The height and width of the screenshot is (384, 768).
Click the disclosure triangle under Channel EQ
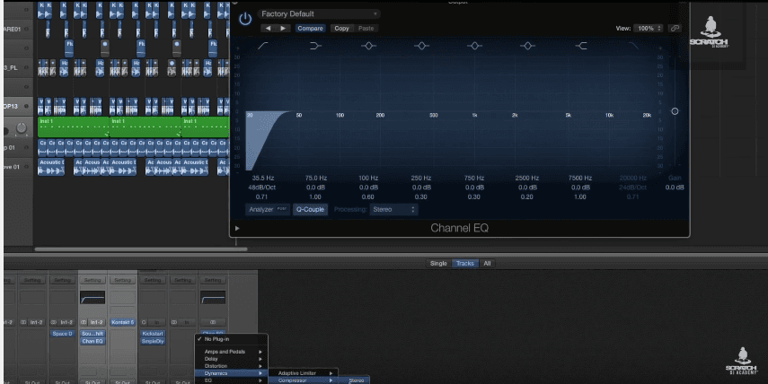tap(237, 228)
